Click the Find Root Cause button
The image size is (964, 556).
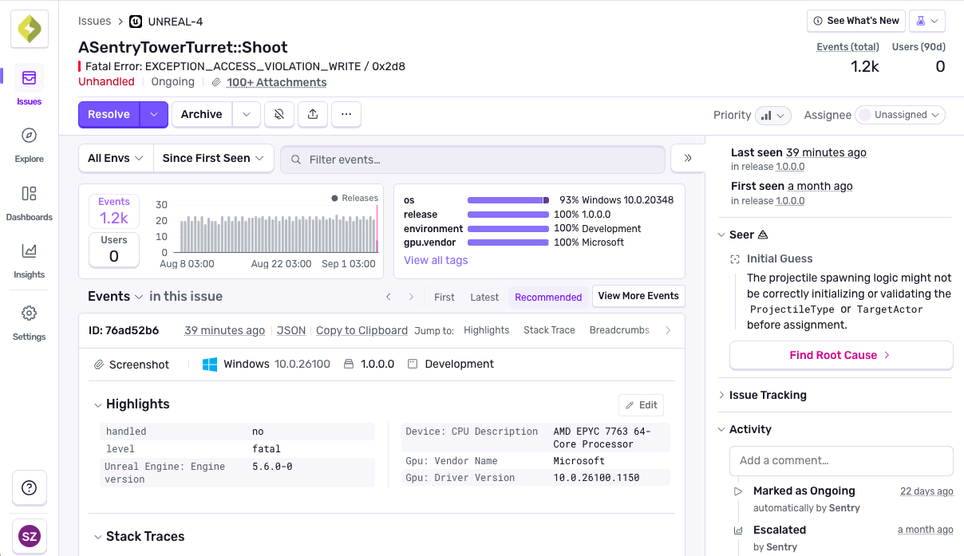841,355
